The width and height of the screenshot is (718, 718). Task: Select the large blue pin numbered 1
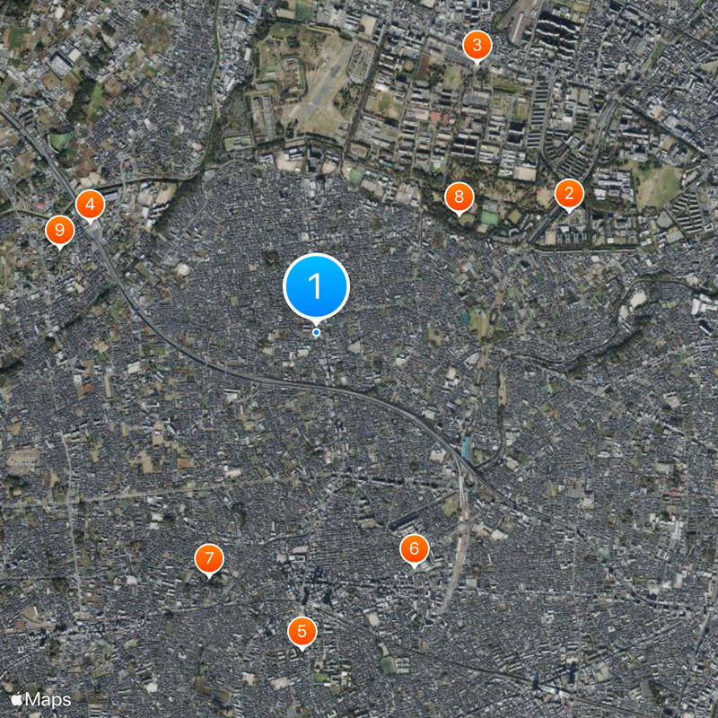[316, 287]
